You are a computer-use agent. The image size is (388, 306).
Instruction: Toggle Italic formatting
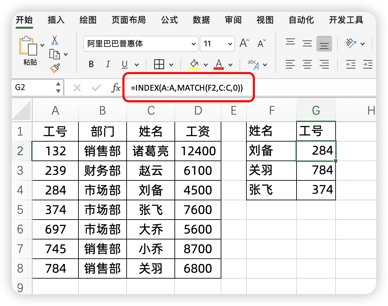pyautogui.click(x=108, y=65)
